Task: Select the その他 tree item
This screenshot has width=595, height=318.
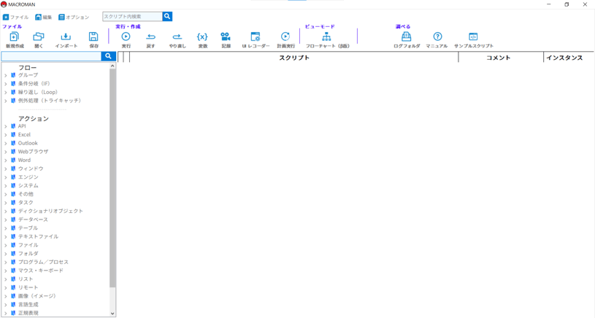Action: (x=26, y=194)
